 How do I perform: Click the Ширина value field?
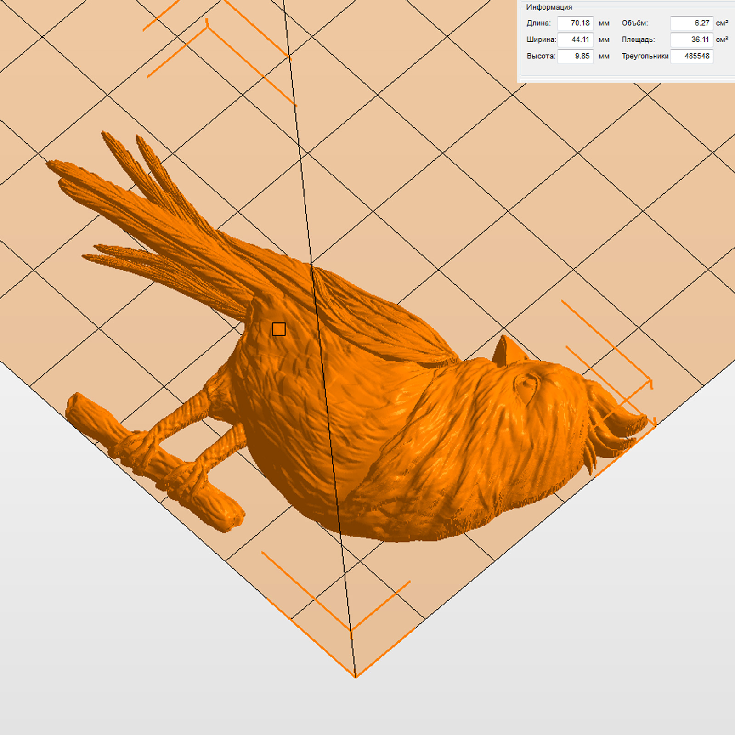tap(575, 40)
